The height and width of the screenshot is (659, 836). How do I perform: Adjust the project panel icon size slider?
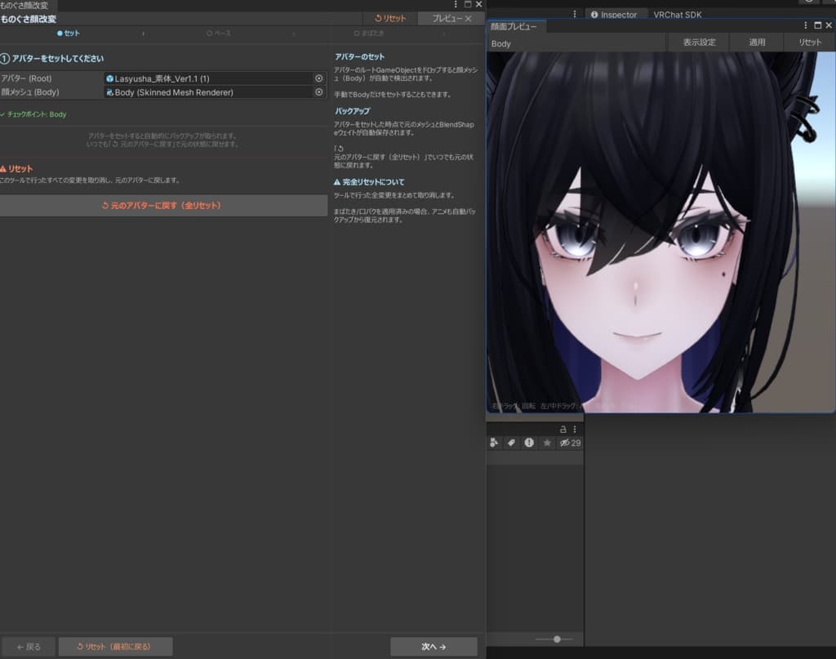point(557,639)
